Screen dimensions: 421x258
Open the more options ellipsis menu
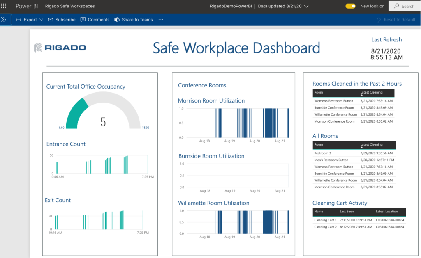[161, 20]
